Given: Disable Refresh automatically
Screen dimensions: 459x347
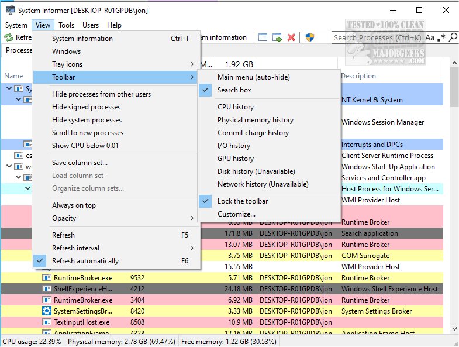Looking at the screenshot, I should 85,261.
